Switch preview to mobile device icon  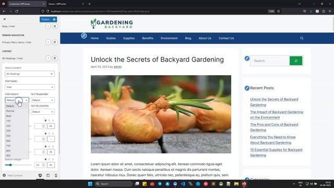[x=56, y=175]
